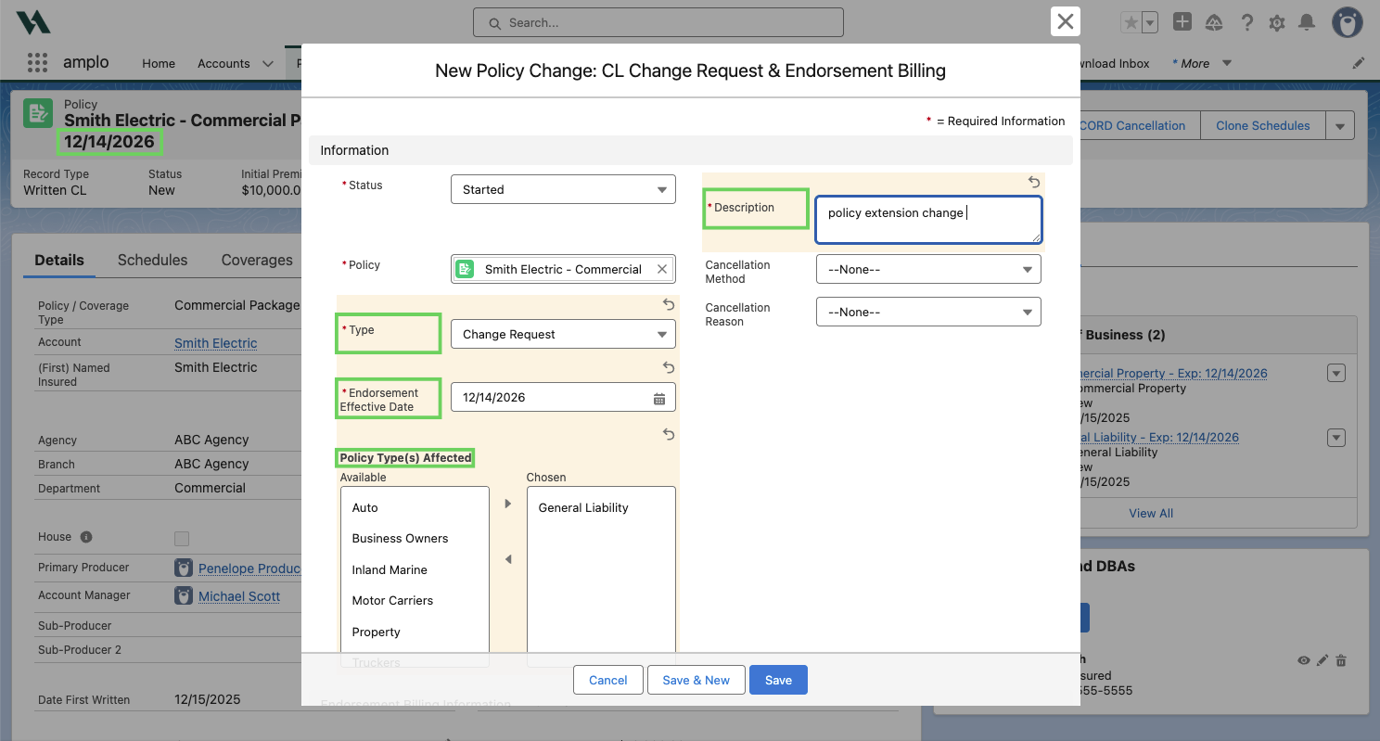1380x741 pixels.
Task: Show the notifications bell
Action: point(1307,23)
